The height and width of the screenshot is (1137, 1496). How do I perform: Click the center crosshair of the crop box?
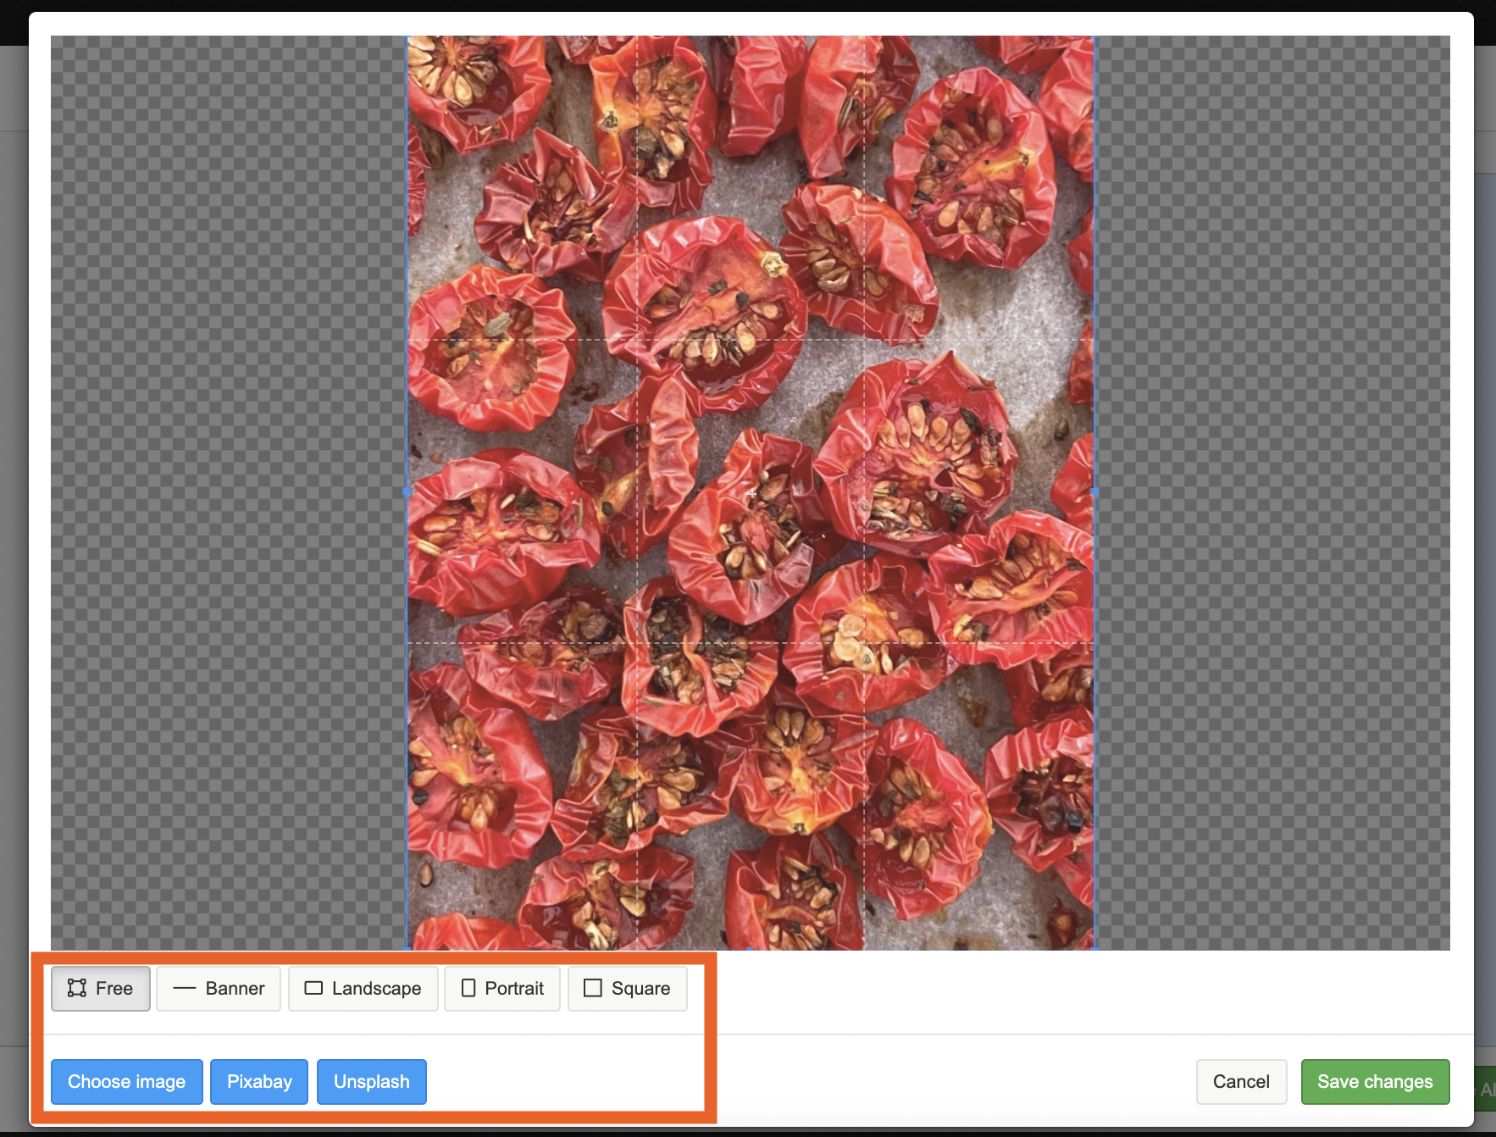(x=751, y=492)
